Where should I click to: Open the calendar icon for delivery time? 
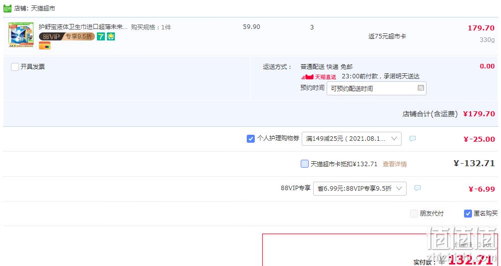tap(421, 87)
